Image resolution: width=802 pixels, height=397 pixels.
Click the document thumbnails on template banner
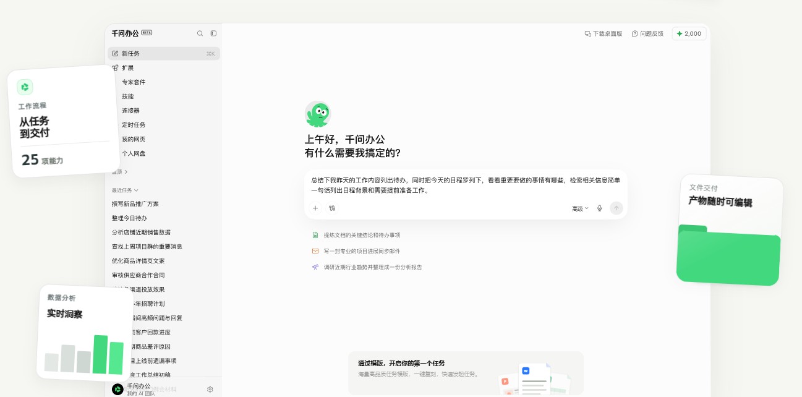534,379
